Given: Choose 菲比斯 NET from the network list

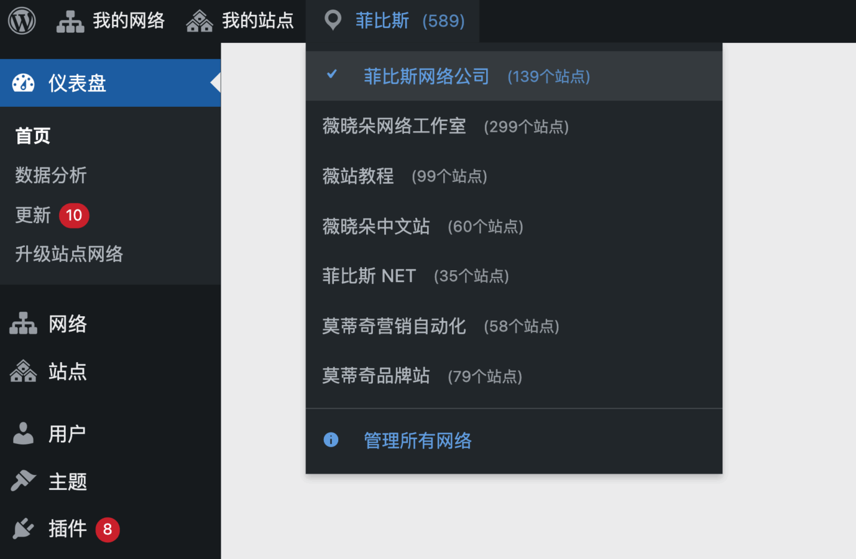Looking at the screenshot, I should (369, 276).
